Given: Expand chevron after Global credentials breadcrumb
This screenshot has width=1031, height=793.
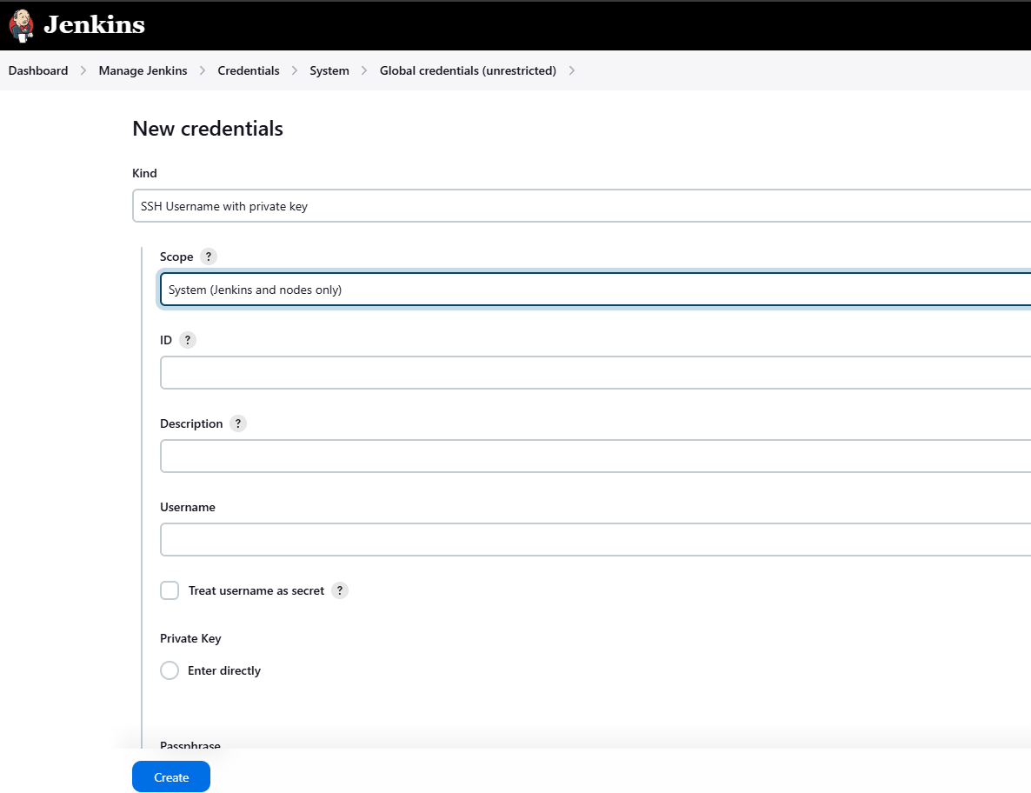Looking at the screenshot, I should point(572,70).
